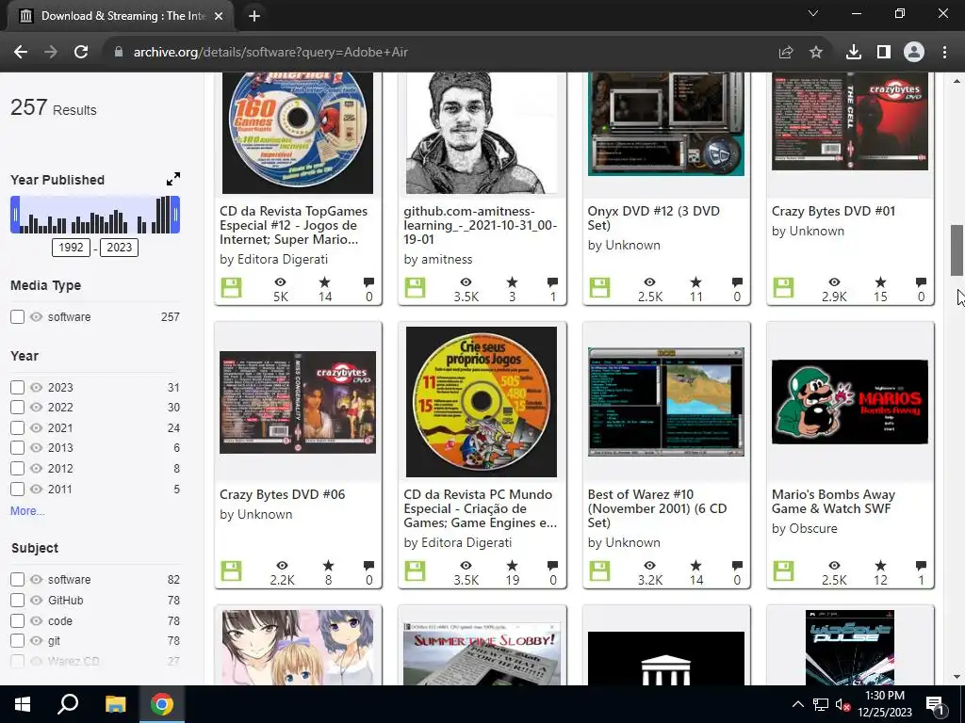Screen dimensions: 965x723
Task: Open the notification center icon
Action: [935, 705]
